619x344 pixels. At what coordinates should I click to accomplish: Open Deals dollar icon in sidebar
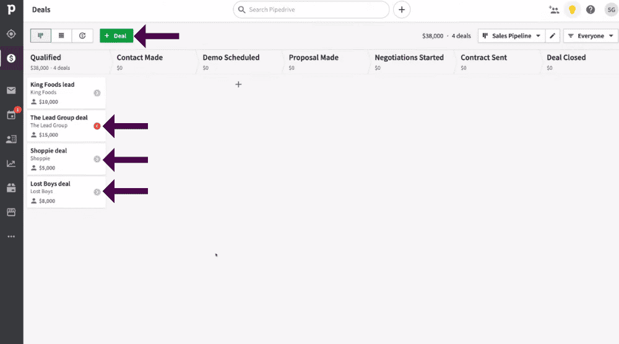coord(11,58)
